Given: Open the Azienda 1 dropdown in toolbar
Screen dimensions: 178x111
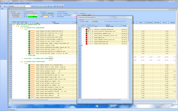Looking at the screenshot, I should pyautogui.click(x=24, y=6).
